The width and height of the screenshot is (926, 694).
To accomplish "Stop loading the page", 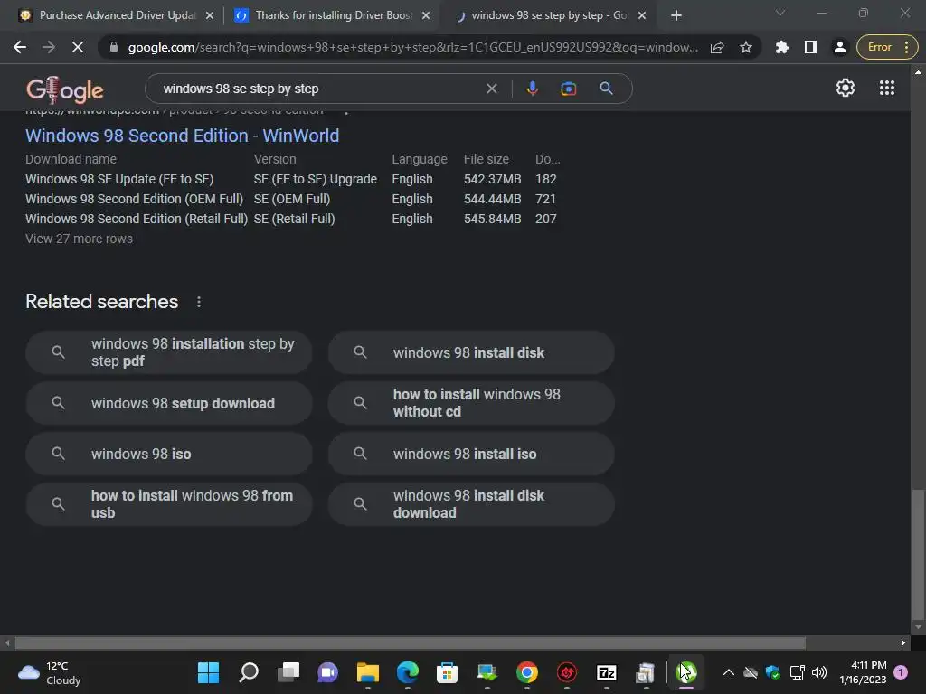I will coord(78,47).
